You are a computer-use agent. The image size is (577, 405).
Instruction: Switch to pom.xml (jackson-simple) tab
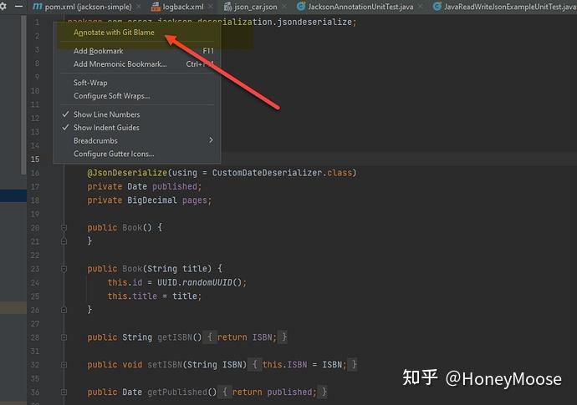click(x=88, y=7)
